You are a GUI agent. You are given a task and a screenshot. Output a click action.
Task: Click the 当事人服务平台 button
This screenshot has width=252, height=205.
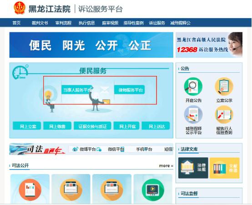pyautogui.click(x=77, y=90)
